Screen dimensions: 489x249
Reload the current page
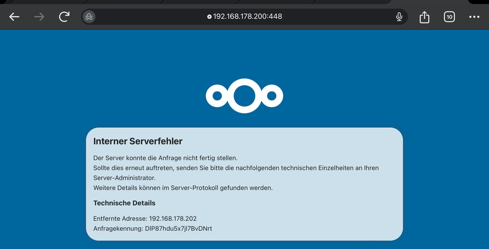[x=64, y=17]
